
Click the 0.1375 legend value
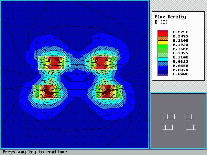click(180, 53)
